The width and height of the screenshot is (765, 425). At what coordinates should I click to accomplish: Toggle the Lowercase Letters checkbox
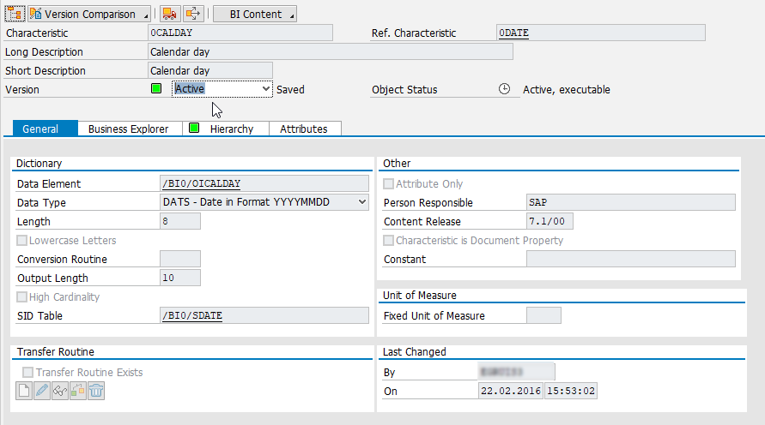point(23,241)
